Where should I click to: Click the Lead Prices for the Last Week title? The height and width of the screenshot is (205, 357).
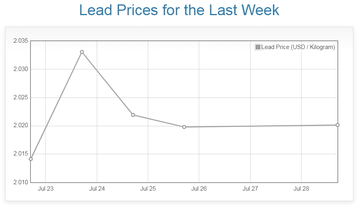tap(179, 10)
